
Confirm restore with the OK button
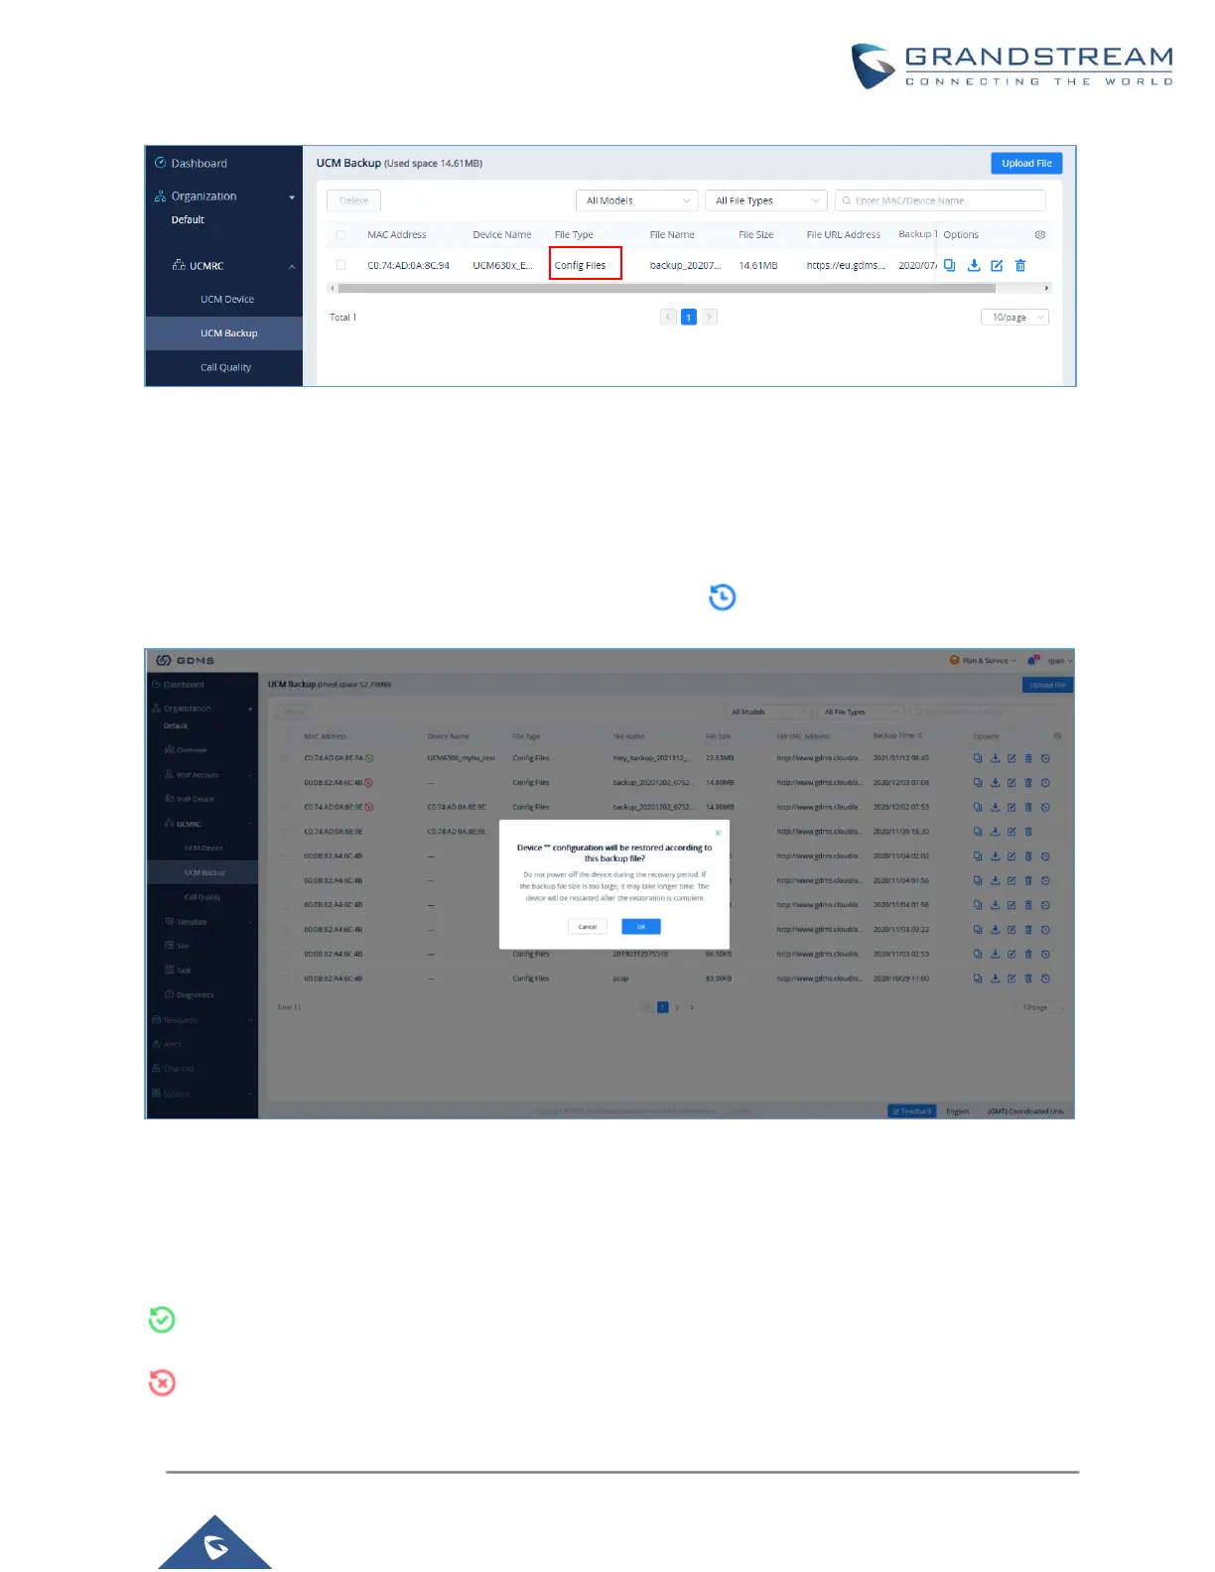(641, 927)
